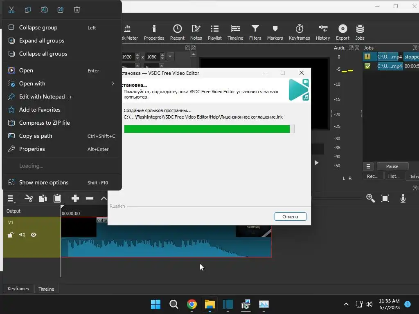The image size is (419, 314).
Task: Click the stopped job row in Jobs
Action: tap(391, 56)
